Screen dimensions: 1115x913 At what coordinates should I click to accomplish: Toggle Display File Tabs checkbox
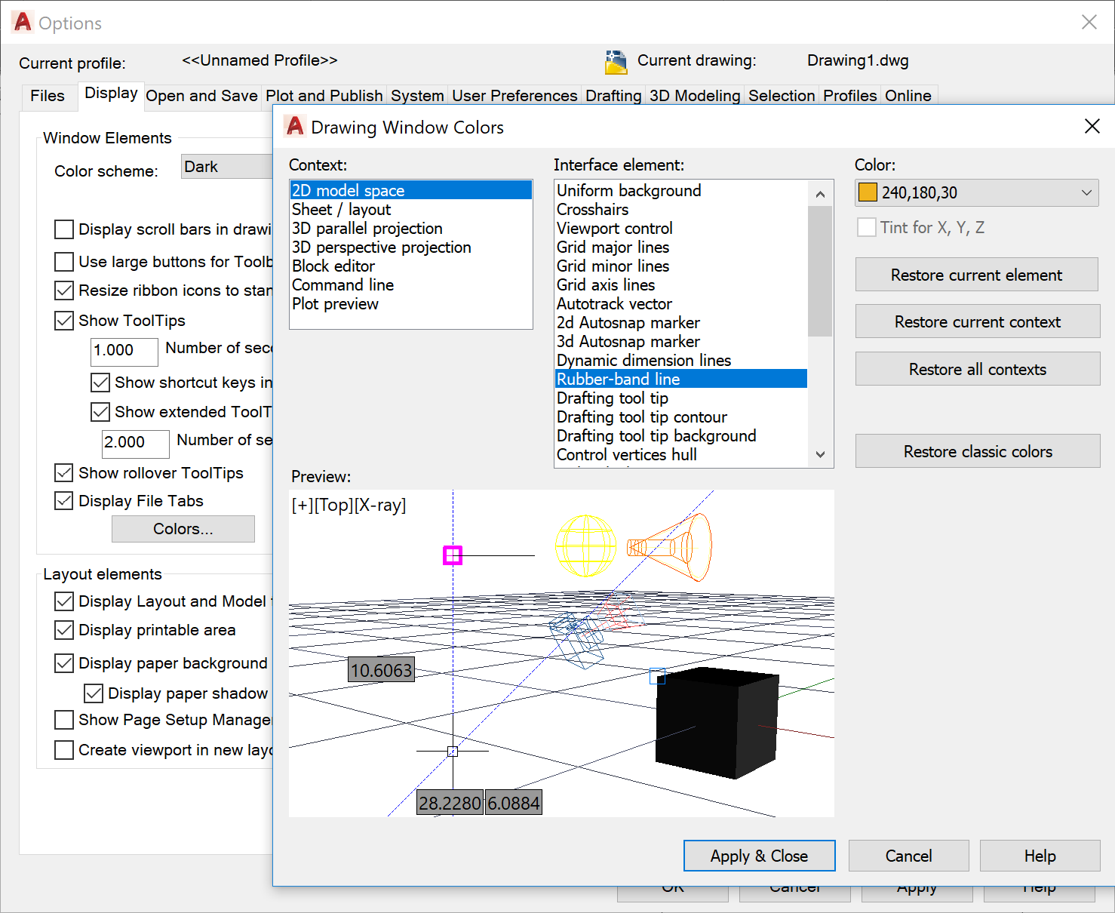[x=64, y=501]
